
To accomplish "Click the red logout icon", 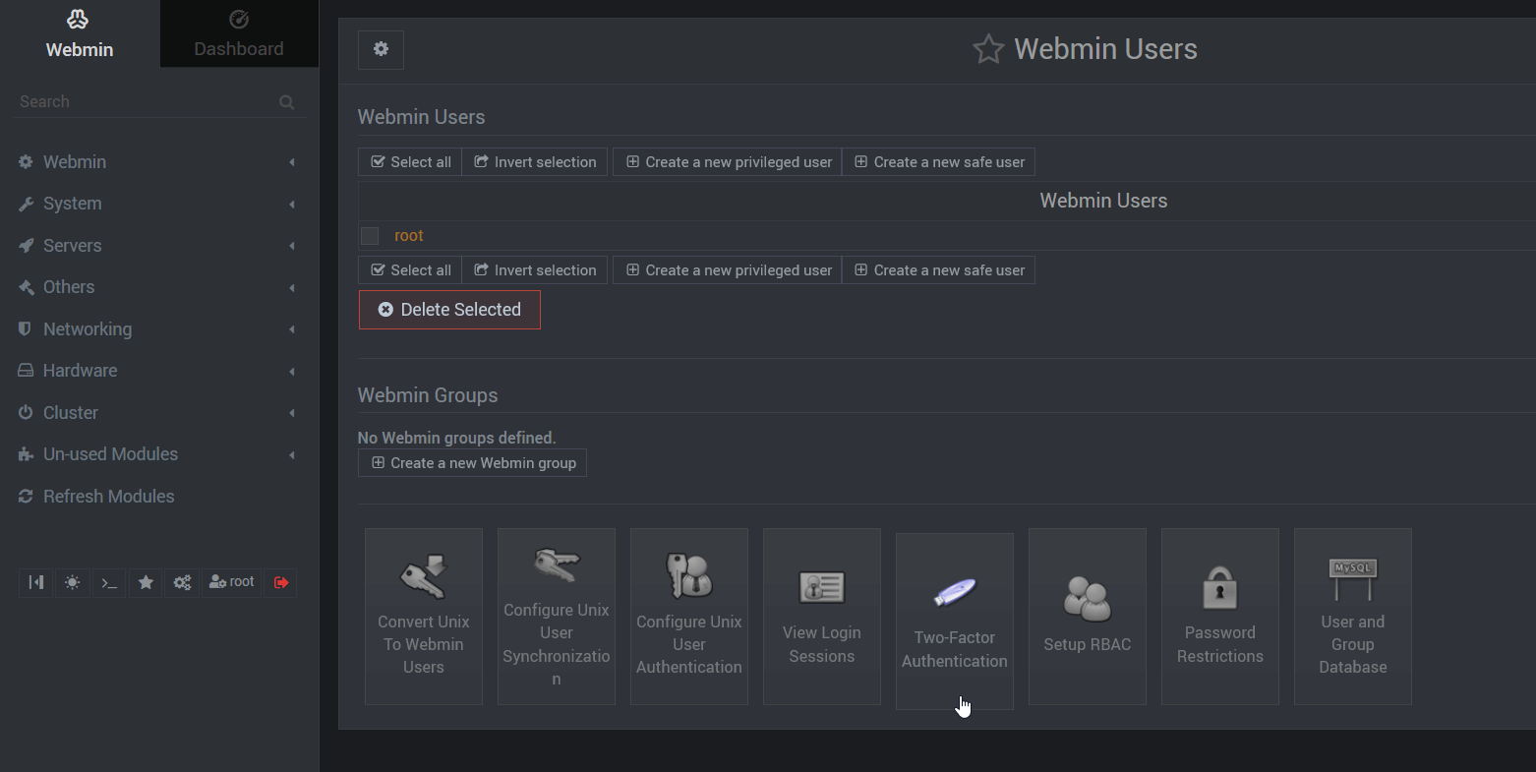I will tap(281, 582).
